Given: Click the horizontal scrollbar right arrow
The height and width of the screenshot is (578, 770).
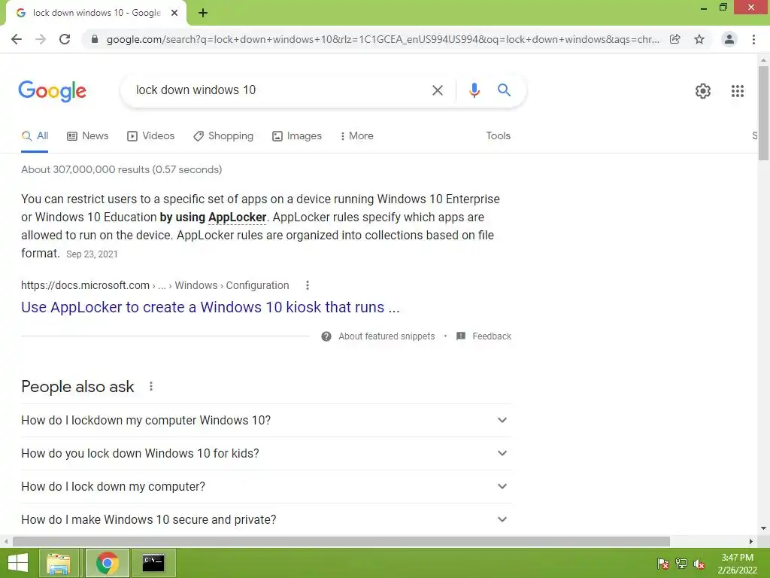Looking at the screenshot, I should click(x=751, y=541).
